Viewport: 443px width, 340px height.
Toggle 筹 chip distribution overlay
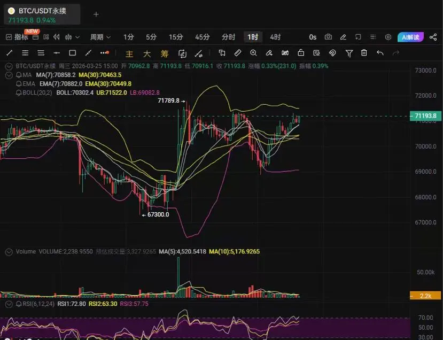coord(165,53)
